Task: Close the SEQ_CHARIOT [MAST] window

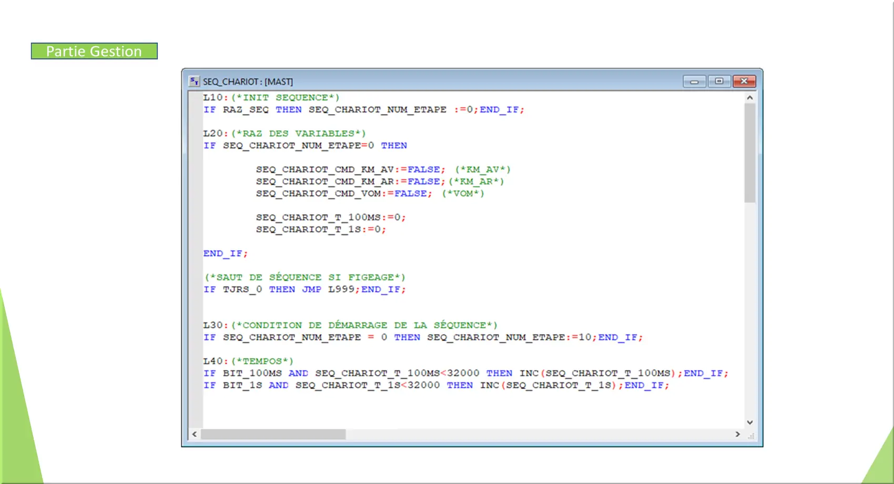Action: (744, 81)
